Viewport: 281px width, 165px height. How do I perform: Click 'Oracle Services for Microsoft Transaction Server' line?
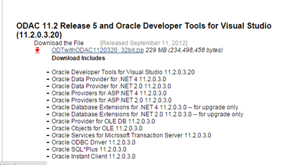tap(131, 135)
